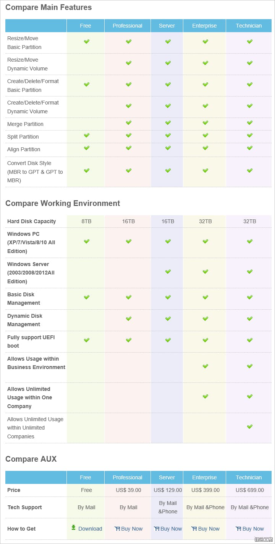Select the Server header in Main Features

pos(167,26)
